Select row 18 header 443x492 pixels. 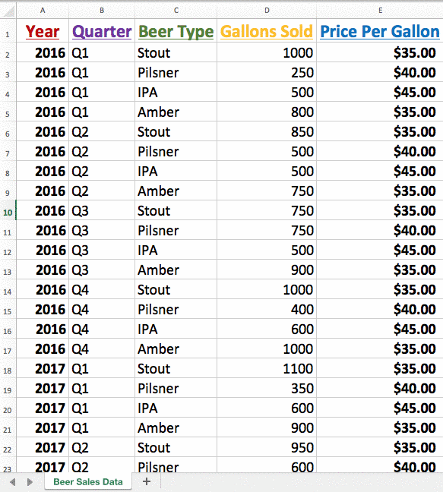(8, 368)
